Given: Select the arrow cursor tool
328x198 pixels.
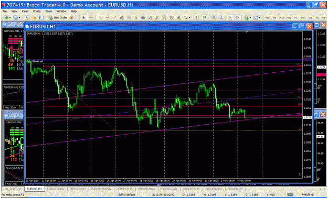Looking at the screenshot, I should point(83,18).
